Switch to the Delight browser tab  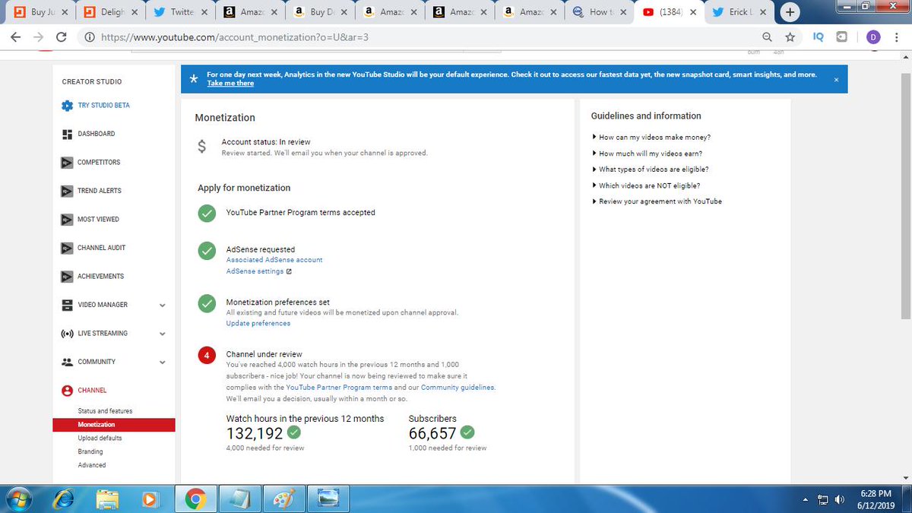pyautogui.click(x=112, y=12)
